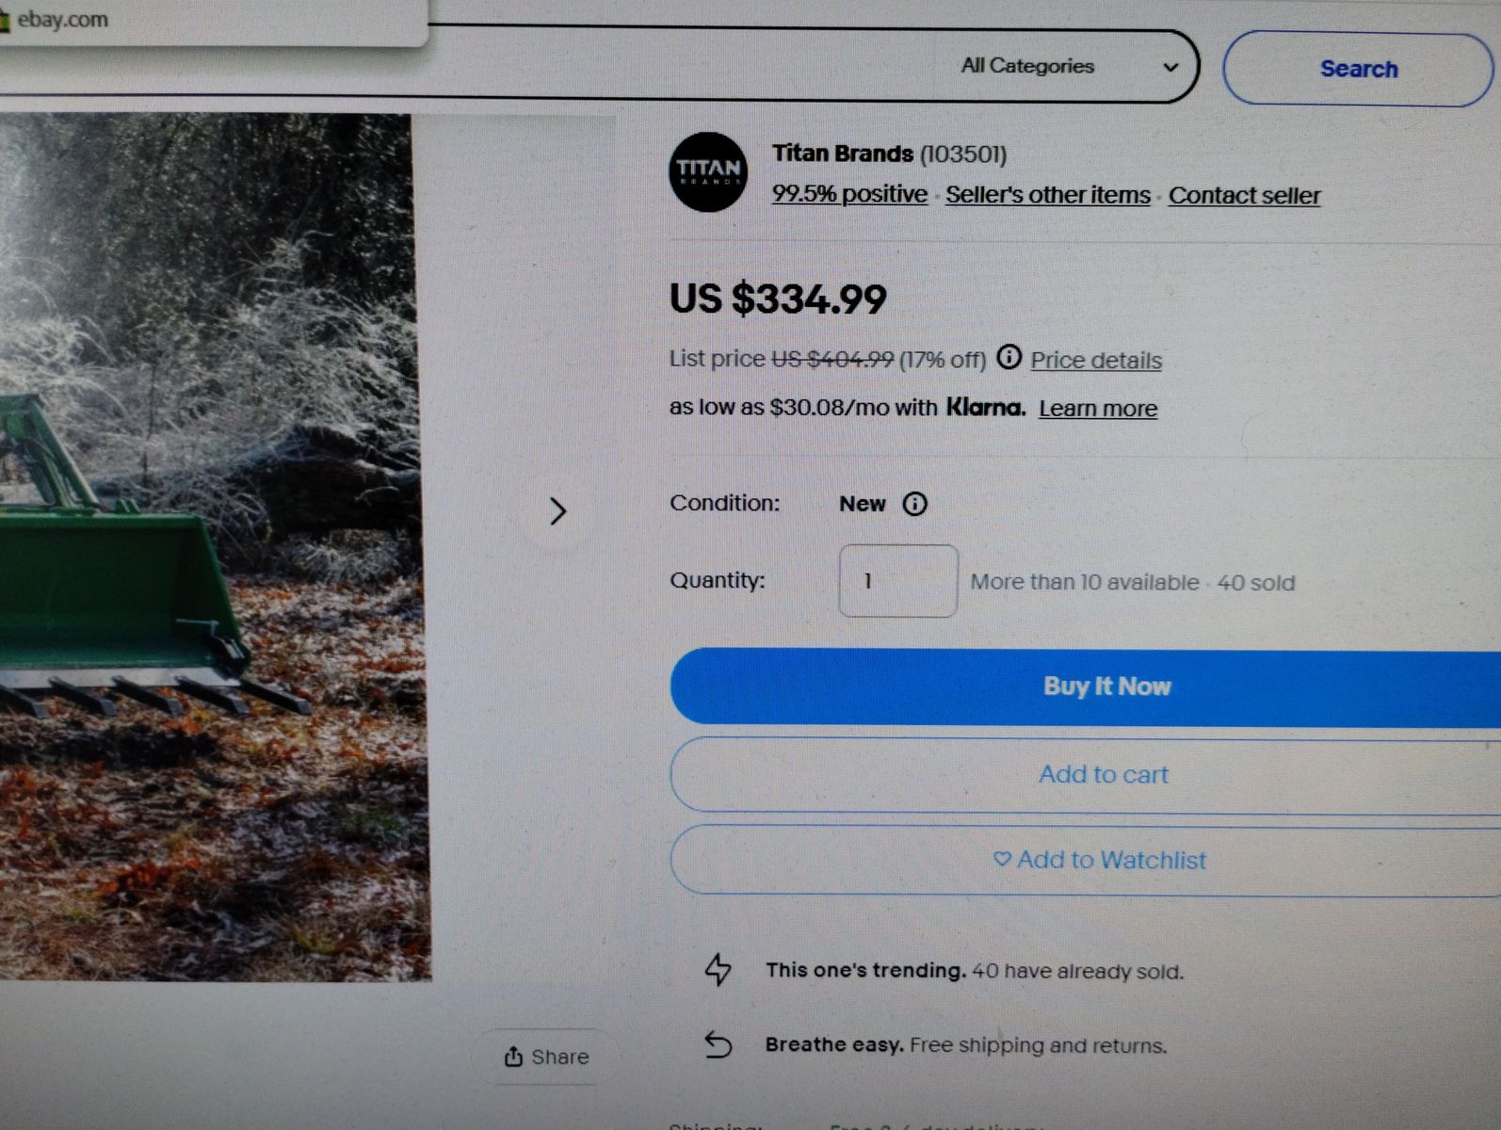Open the Titan Brands seller name
Image resolution: width=1501 pixels, height=1130 pixels.
tap(842, 153)
